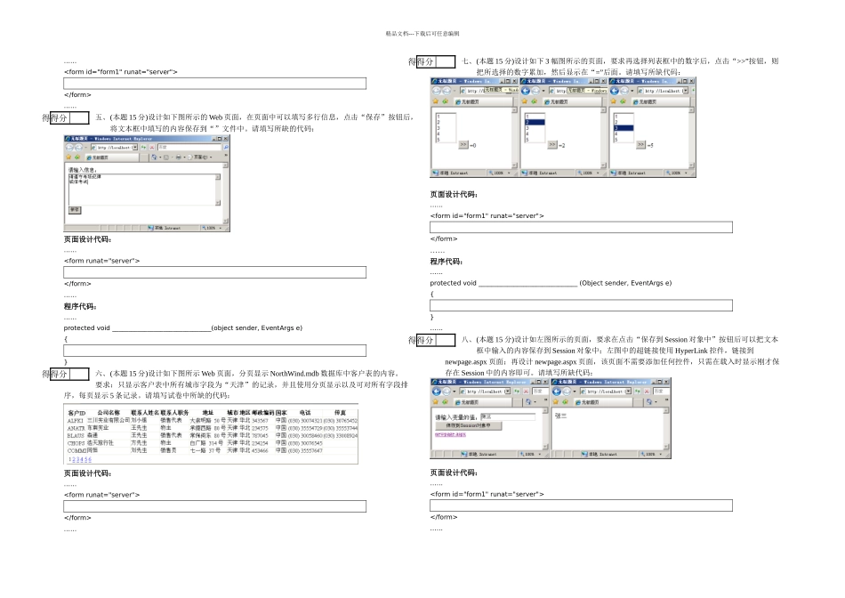Image resolution: width=845 pixels, height=598 pixels.
Task: Click the 无标题页 tab in the right question eight browser
Action: pyautogui.click(x=602, y=402)
